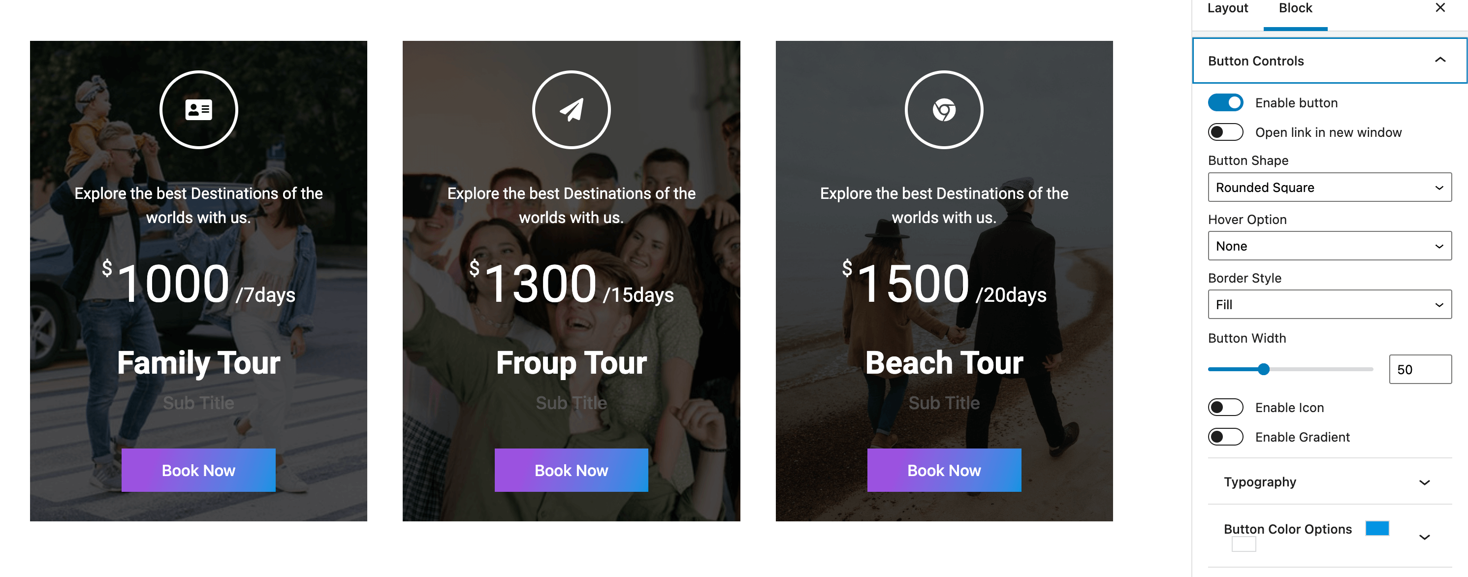Click the white Button Color Options swatch
Screen dimensions: 1468x577
click(x=1244, y=545)
